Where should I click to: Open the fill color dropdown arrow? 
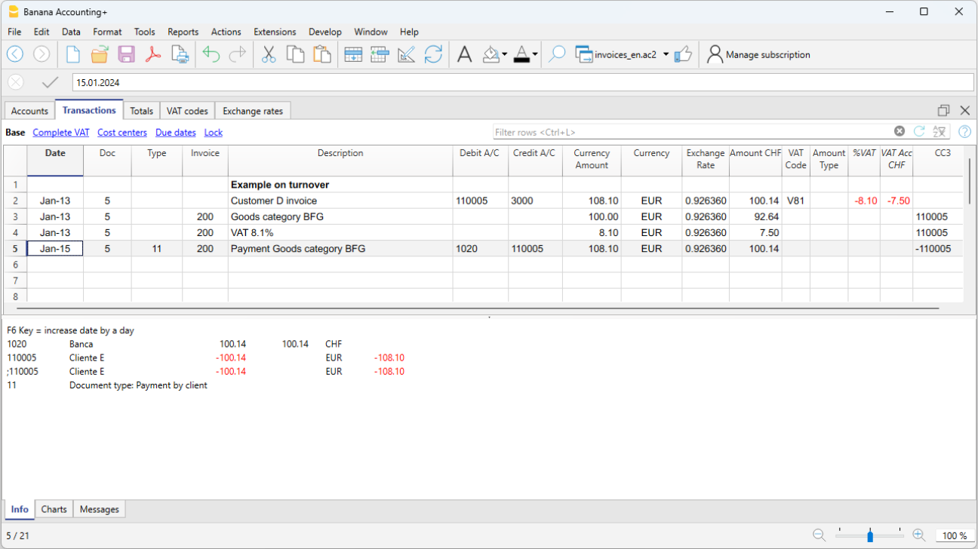(504, 54)
